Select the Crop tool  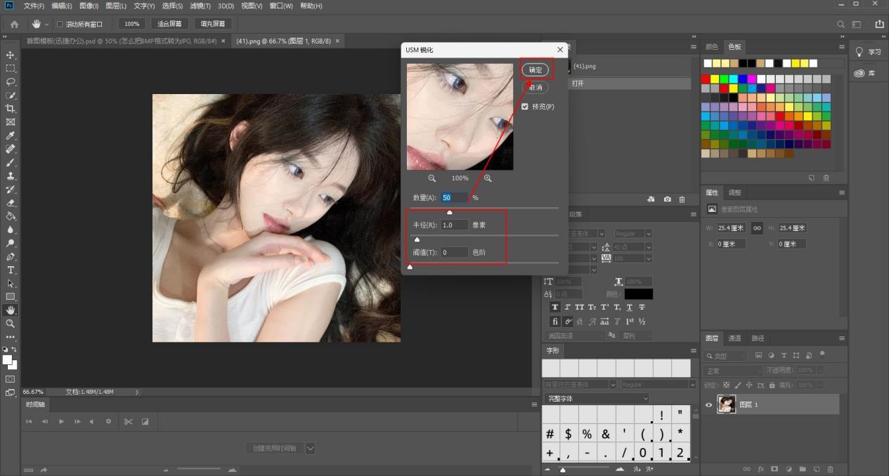pos(11,108)
